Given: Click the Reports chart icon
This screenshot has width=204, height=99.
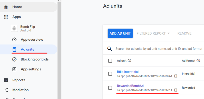Looking at the screenshot, I should click(6, 80).
